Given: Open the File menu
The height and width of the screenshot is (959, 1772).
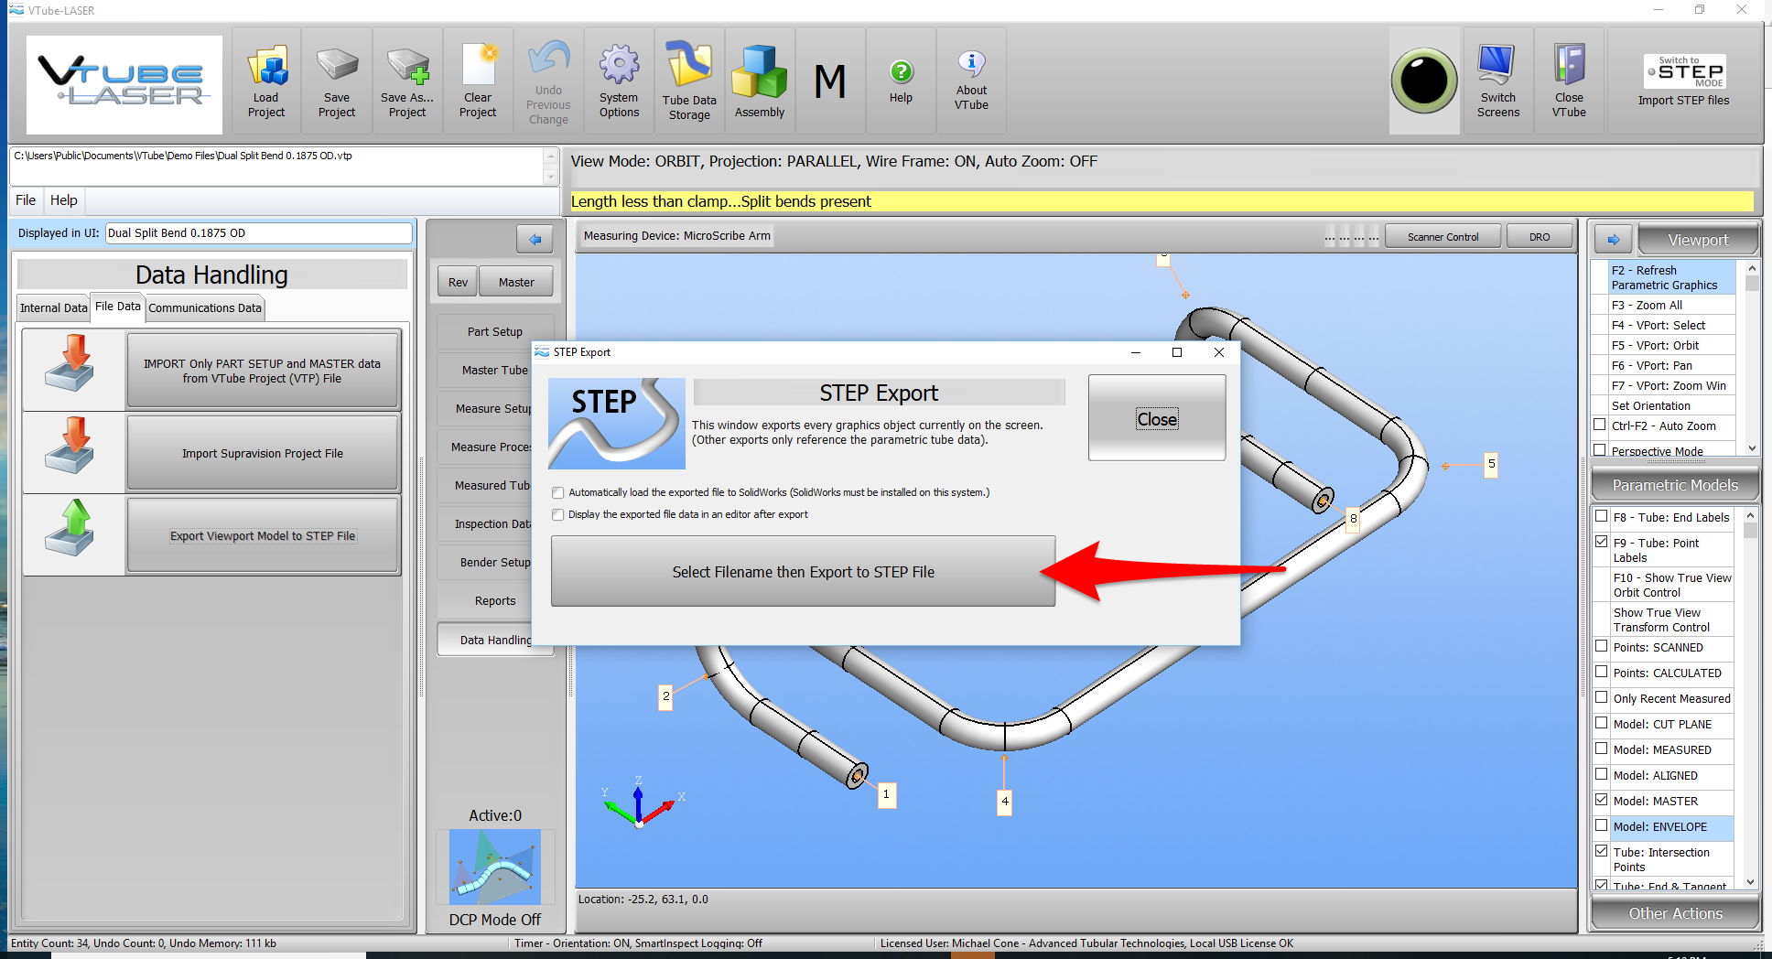Looking at the screenshot, I should pos(26,200).
